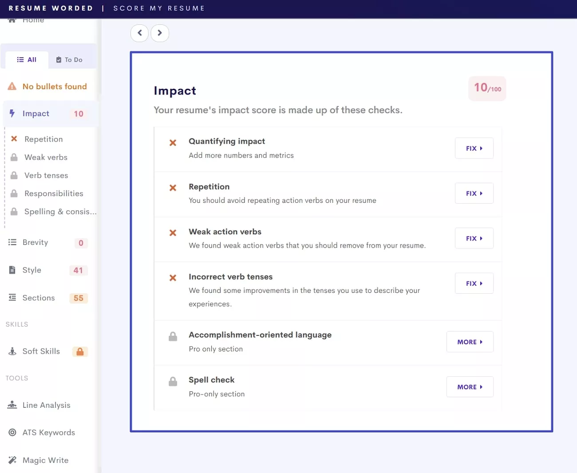Screen dimensions: 577x473
Task: View MORE on Accomplishment-oriented language
Action: tap(470, 342)
